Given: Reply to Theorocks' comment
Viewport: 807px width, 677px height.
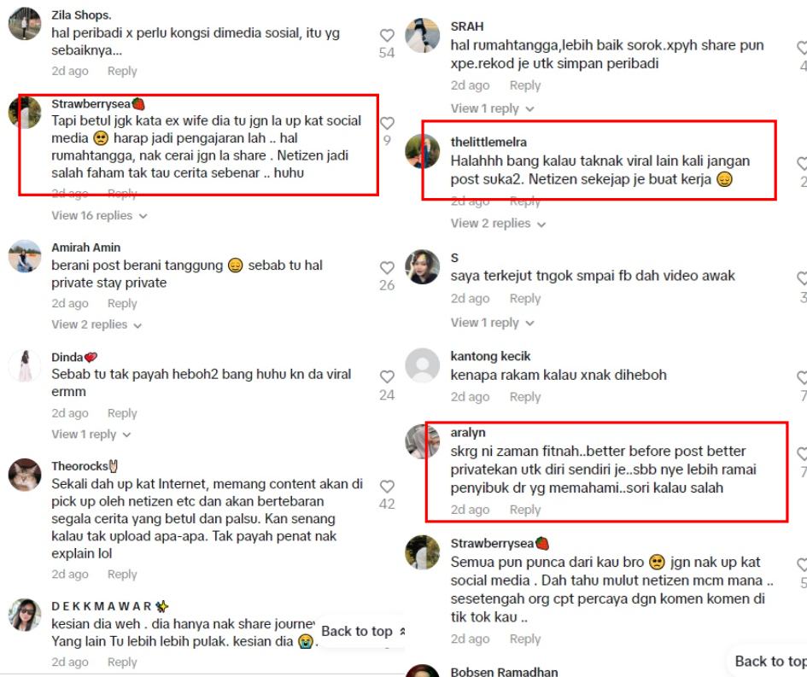Looking at the screenshot, I should 122,574.
